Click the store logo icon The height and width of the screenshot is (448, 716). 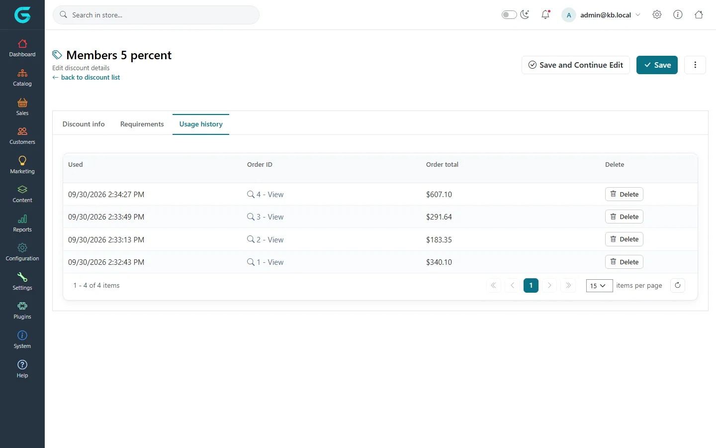22,15
